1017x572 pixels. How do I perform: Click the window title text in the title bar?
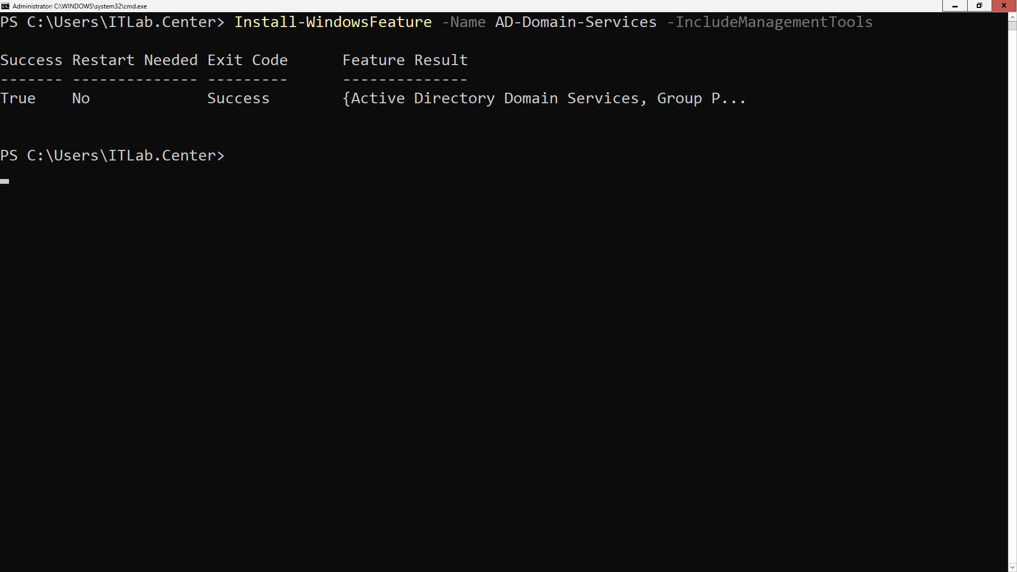(79, 6)
